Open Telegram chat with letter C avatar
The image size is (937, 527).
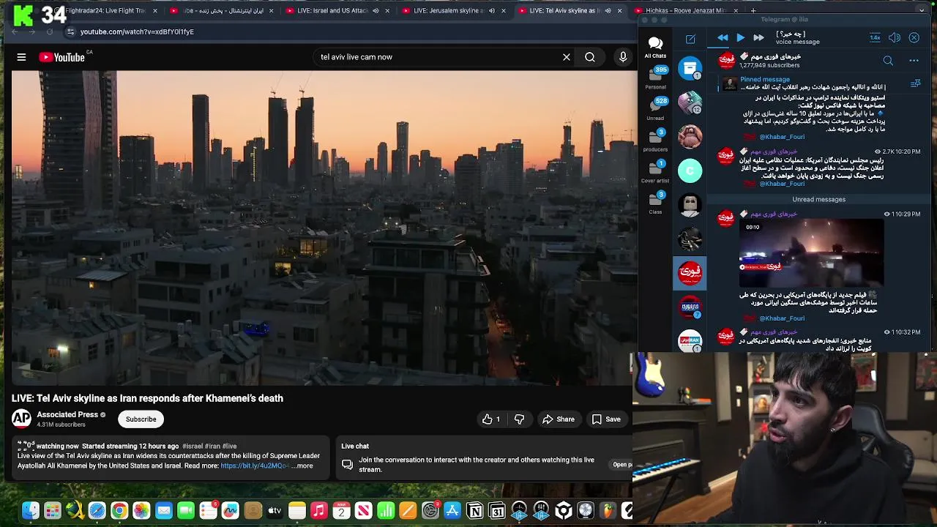(x=690, y=171)
